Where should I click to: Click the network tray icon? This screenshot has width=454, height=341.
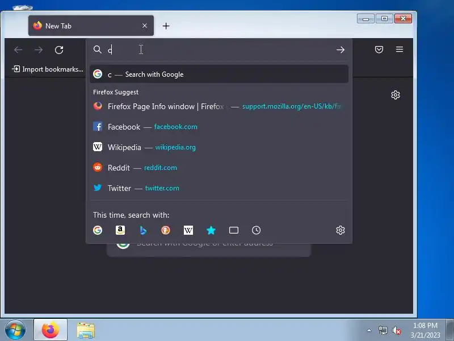pos(382,330)
